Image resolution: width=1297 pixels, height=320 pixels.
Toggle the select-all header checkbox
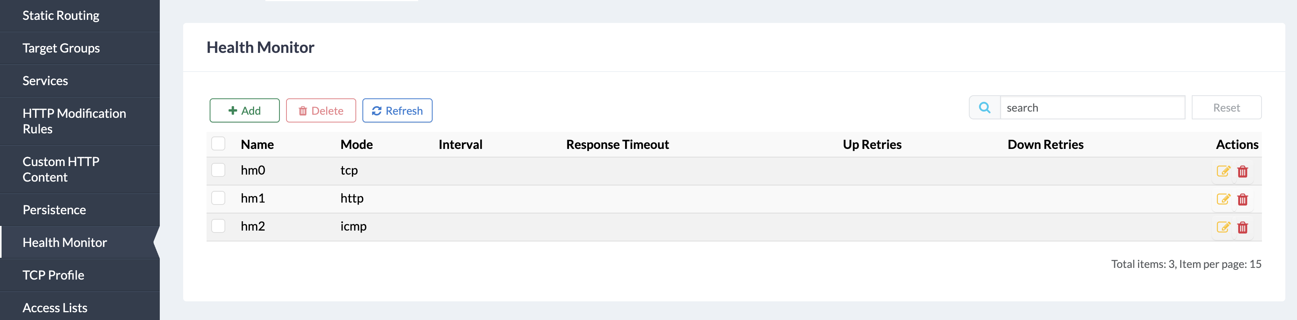coord(219,144)
